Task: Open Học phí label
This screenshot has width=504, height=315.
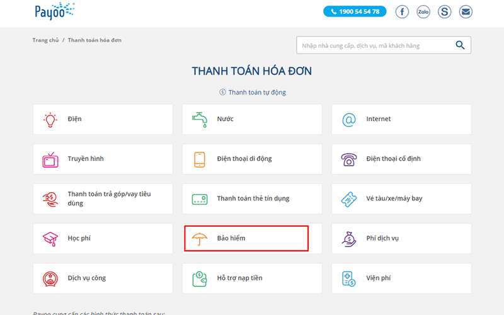Action: [79, 238]
